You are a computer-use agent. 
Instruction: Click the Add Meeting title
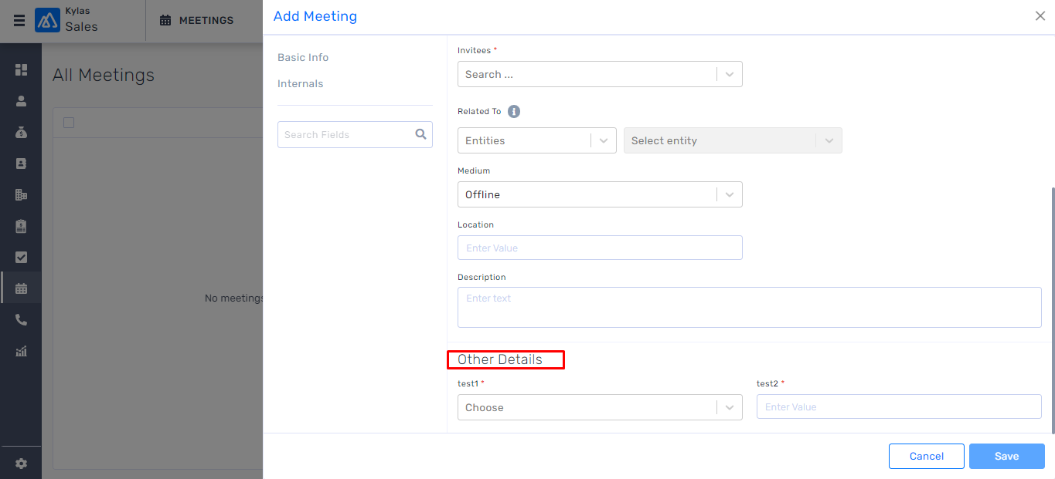315,16
